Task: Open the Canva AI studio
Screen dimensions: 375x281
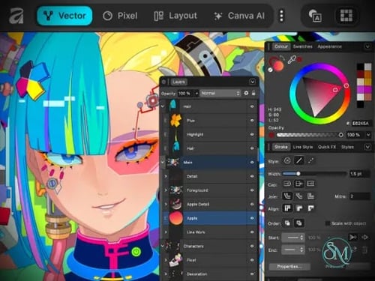Action: point(239,16)
